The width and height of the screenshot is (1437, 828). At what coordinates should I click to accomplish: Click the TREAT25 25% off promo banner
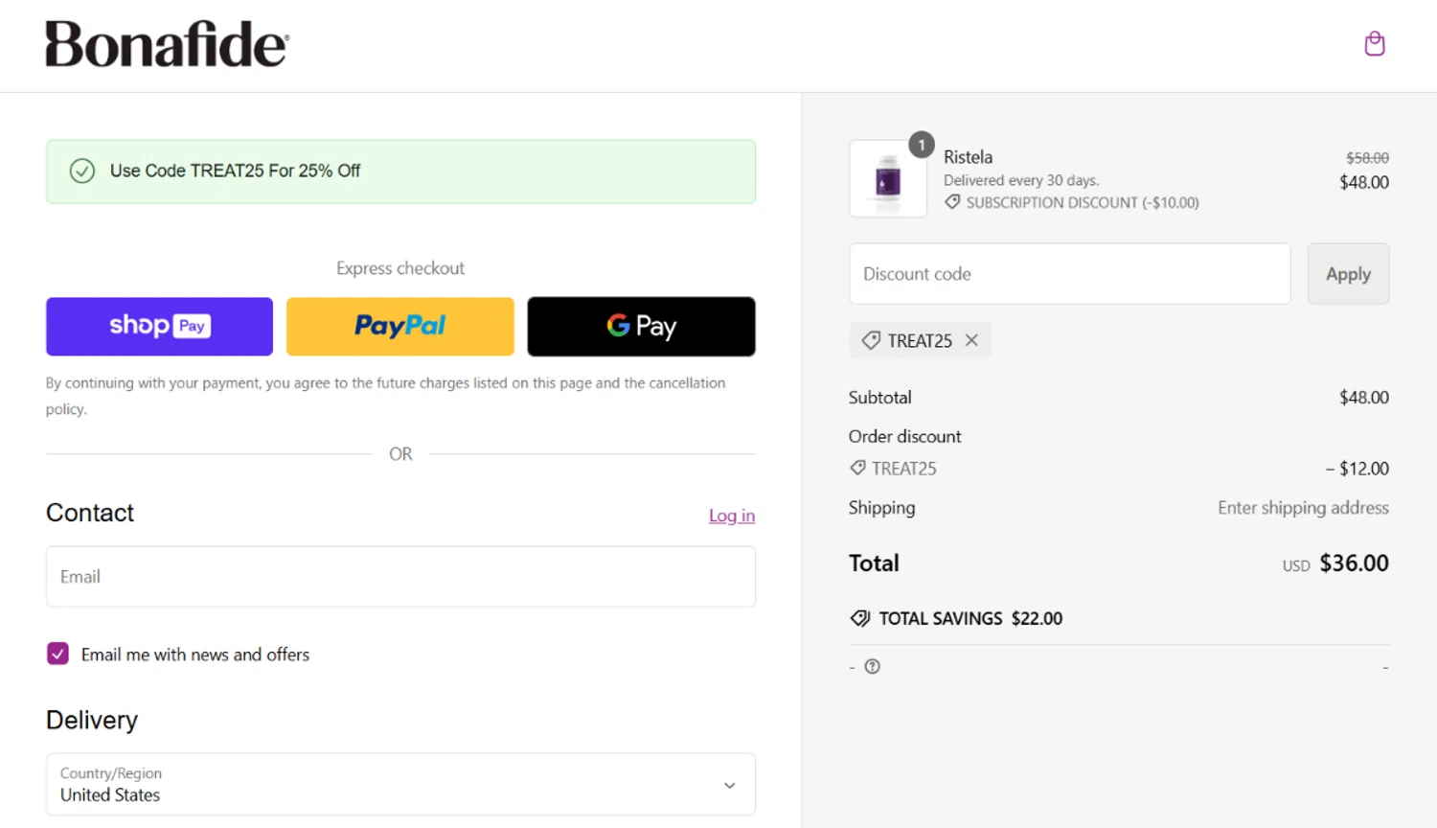point(400,172)
